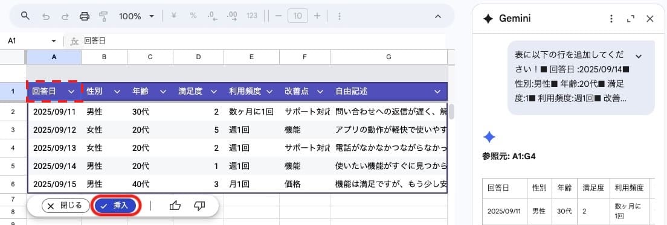Click the yen currency format icon

173,16
